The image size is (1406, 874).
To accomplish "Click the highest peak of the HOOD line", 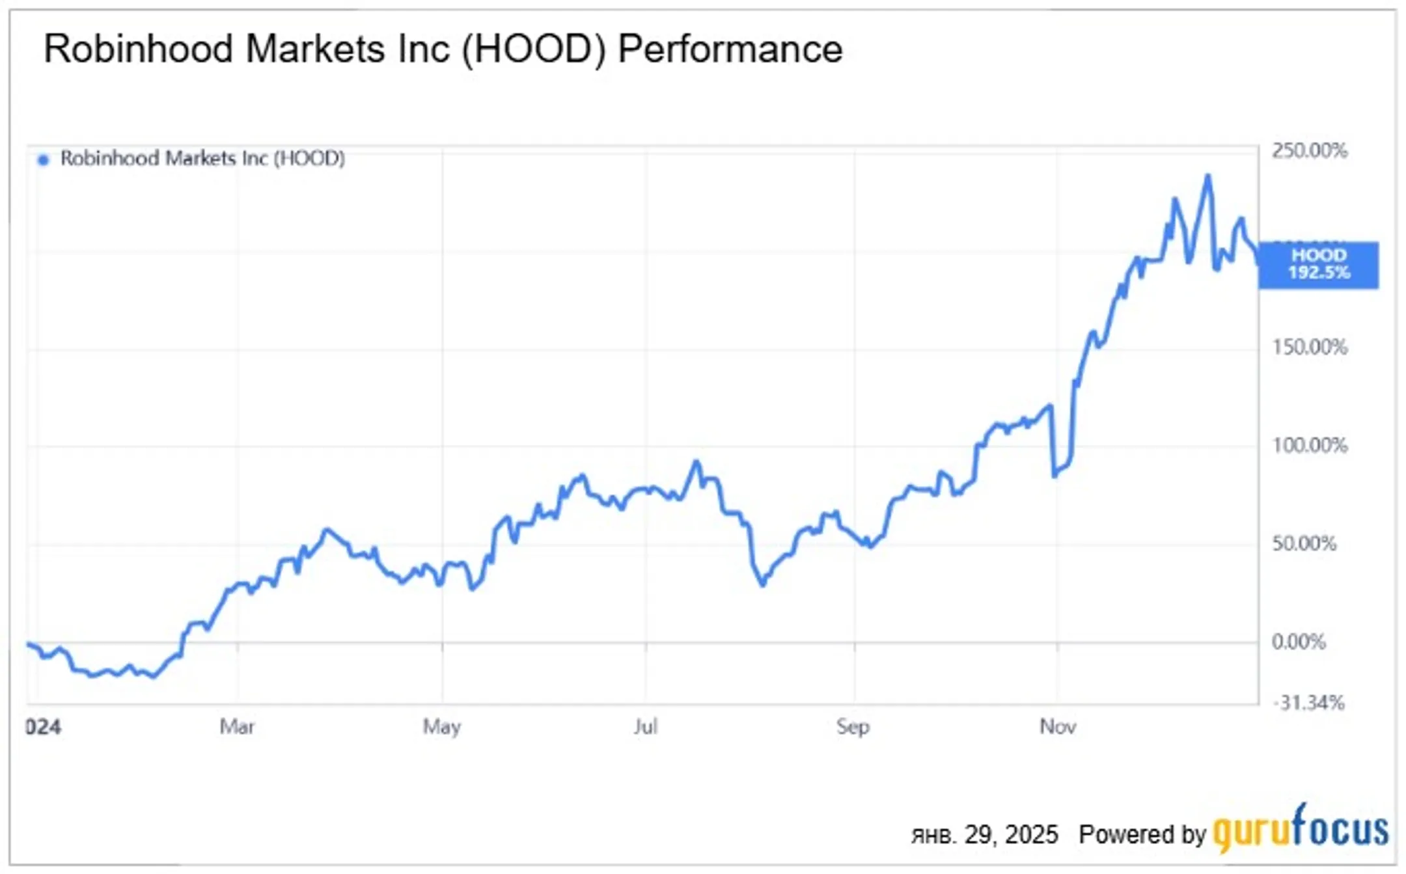I will (1208, 176).
